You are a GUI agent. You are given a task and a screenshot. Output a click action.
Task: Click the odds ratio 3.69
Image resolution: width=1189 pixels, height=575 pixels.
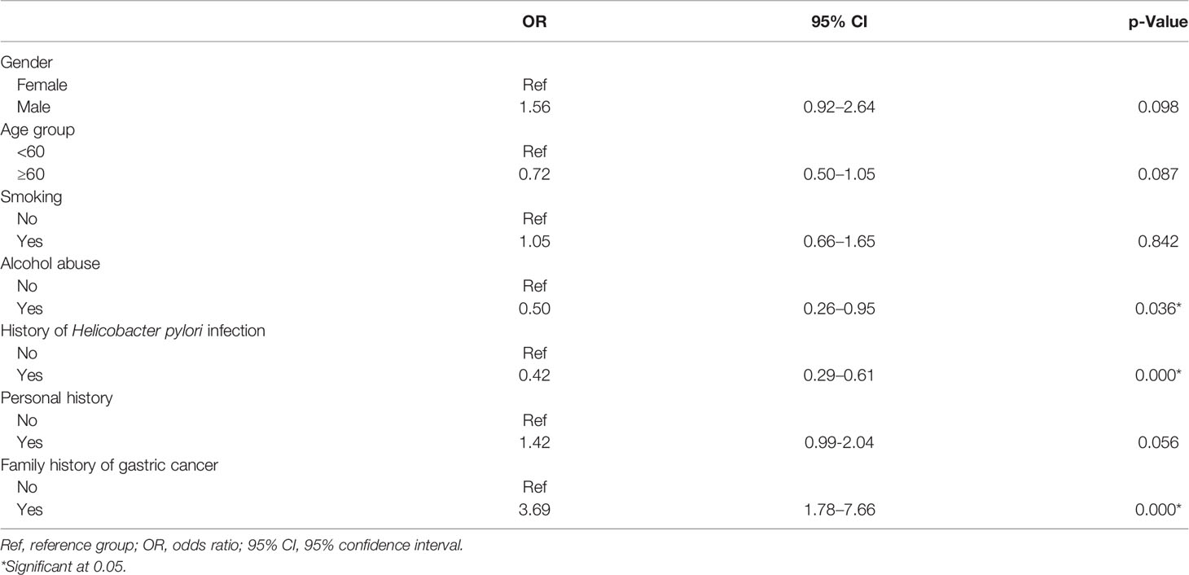coord(534,510)
